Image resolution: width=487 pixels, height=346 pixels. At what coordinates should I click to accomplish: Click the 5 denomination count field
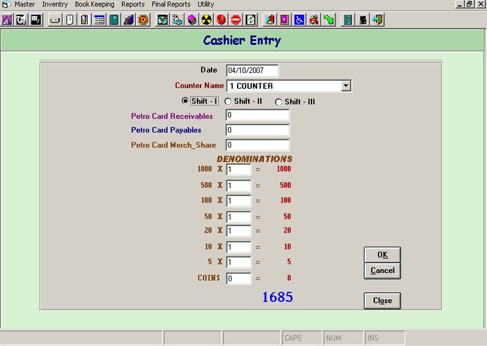point(238,262)
